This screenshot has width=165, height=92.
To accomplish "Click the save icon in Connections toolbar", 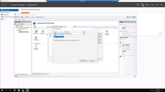I will 18,24.
